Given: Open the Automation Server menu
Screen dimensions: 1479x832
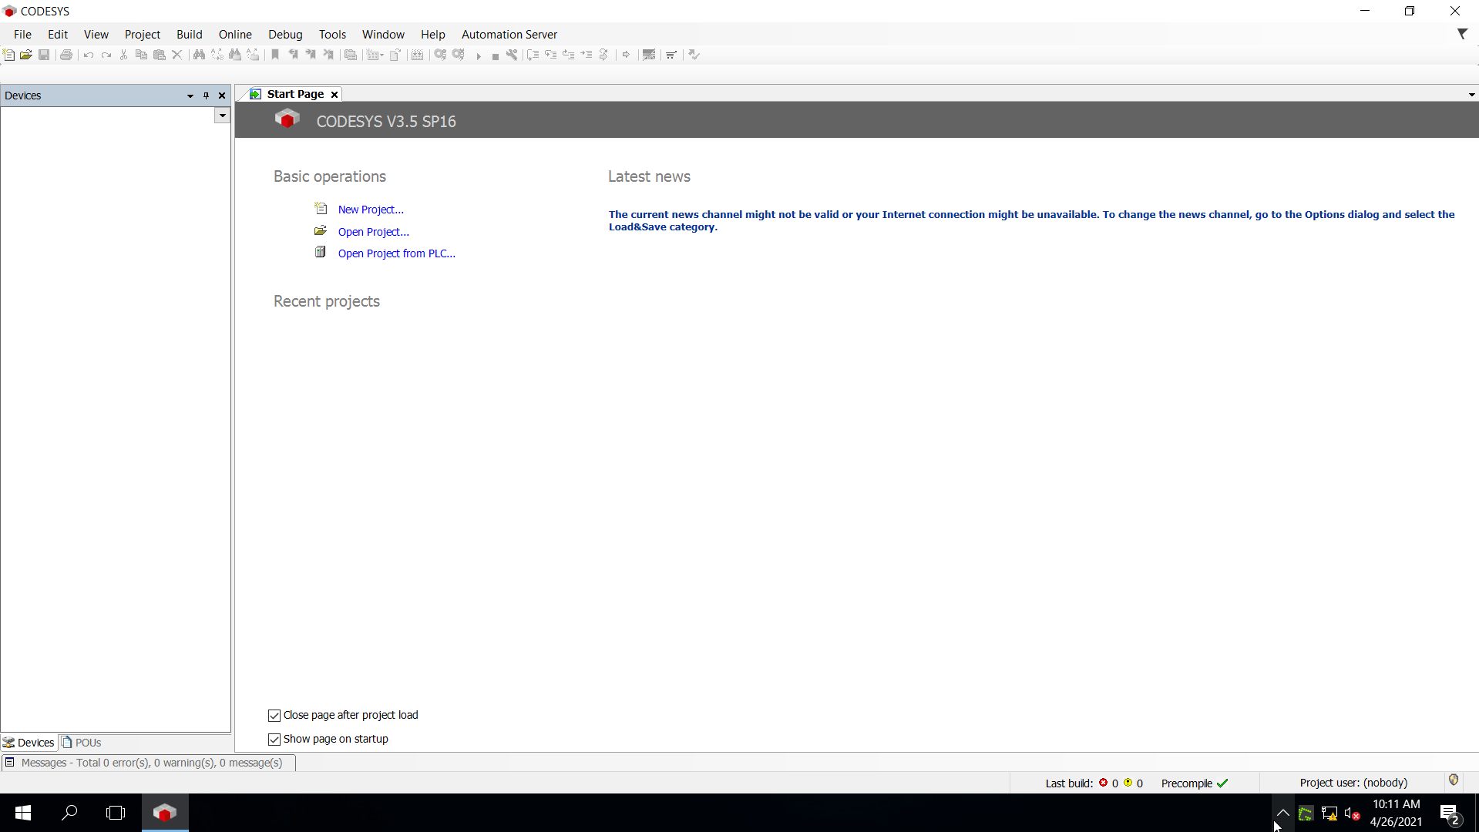Looking at the screenshot, I should click(x=509, y=35).
